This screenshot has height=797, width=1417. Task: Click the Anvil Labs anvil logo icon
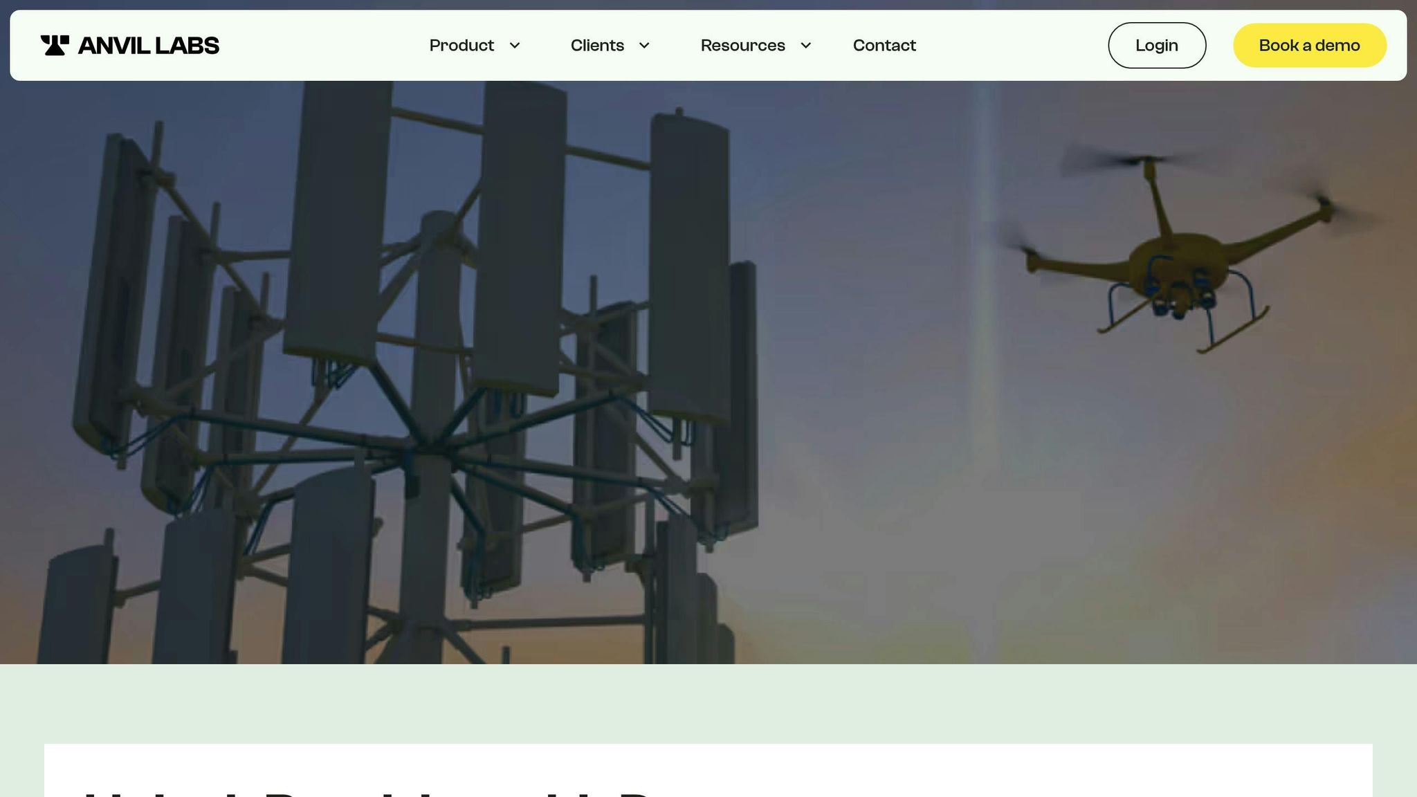click(x=55, y=46)
